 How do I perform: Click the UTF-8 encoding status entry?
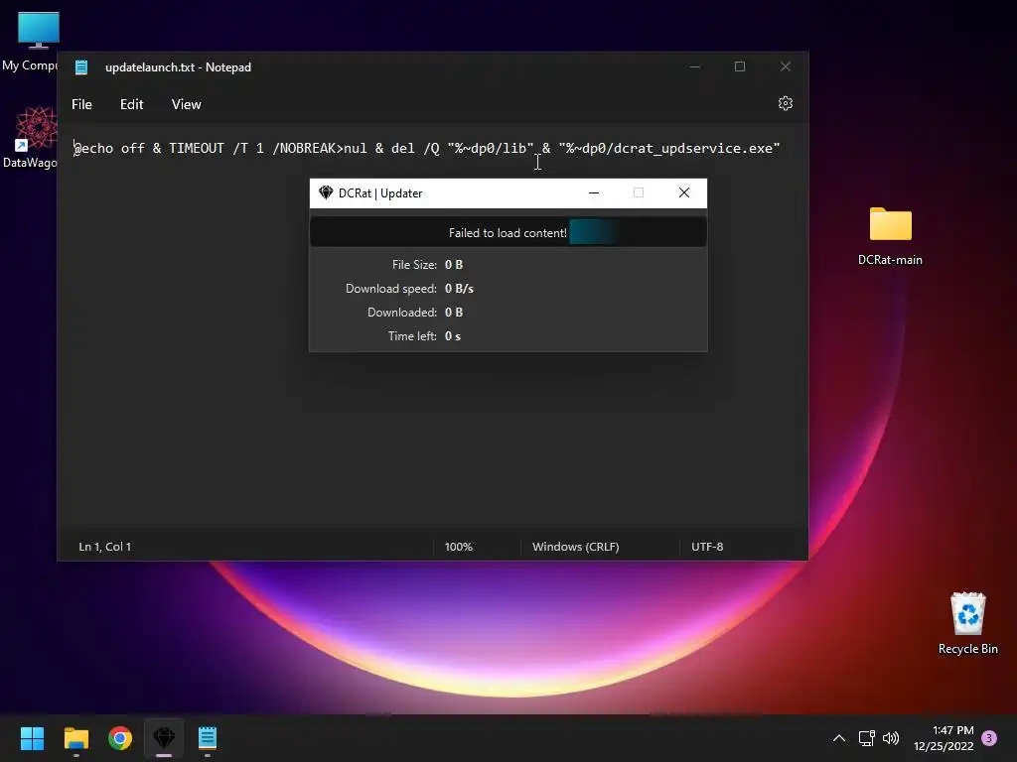pos(707,547)
